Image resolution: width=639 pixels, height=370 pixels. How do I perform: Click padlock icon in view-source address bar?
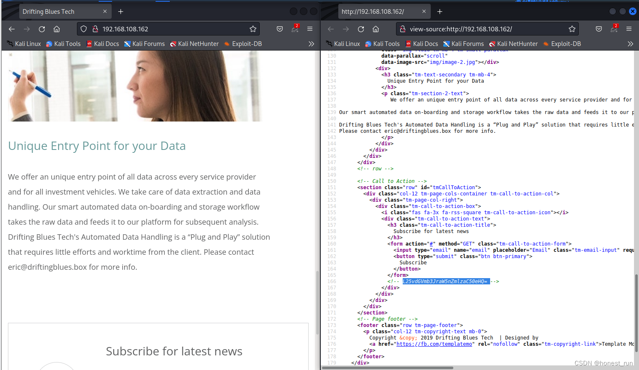tap(403, 29)
